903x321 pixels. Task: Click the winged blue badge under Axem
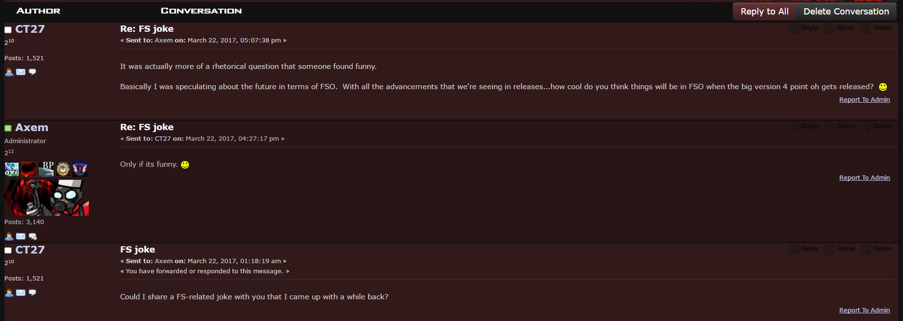point(80,169)
